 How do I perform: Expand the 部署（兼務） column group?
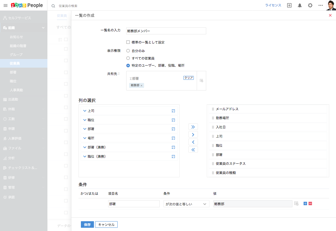85,147
